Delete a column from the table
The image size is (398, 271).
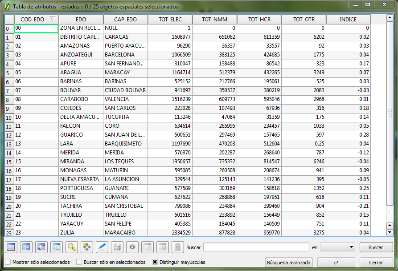point(162,247)
